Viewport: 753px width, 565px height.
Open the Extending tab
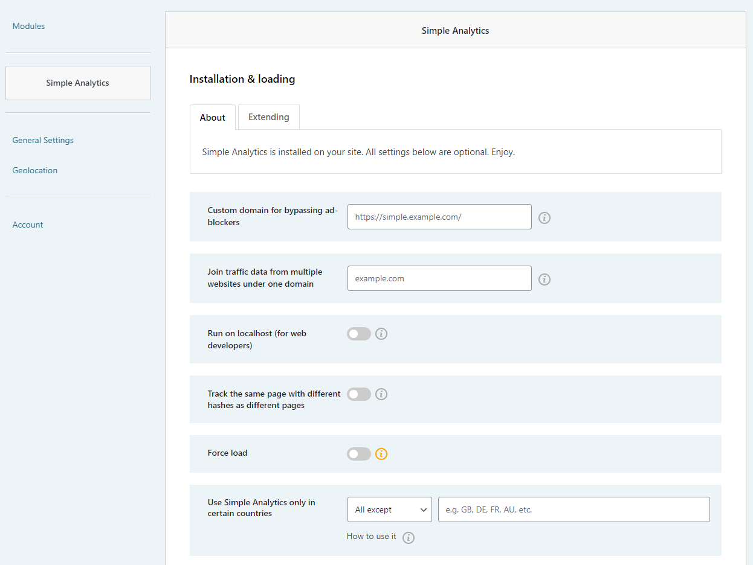pos(269,117)
